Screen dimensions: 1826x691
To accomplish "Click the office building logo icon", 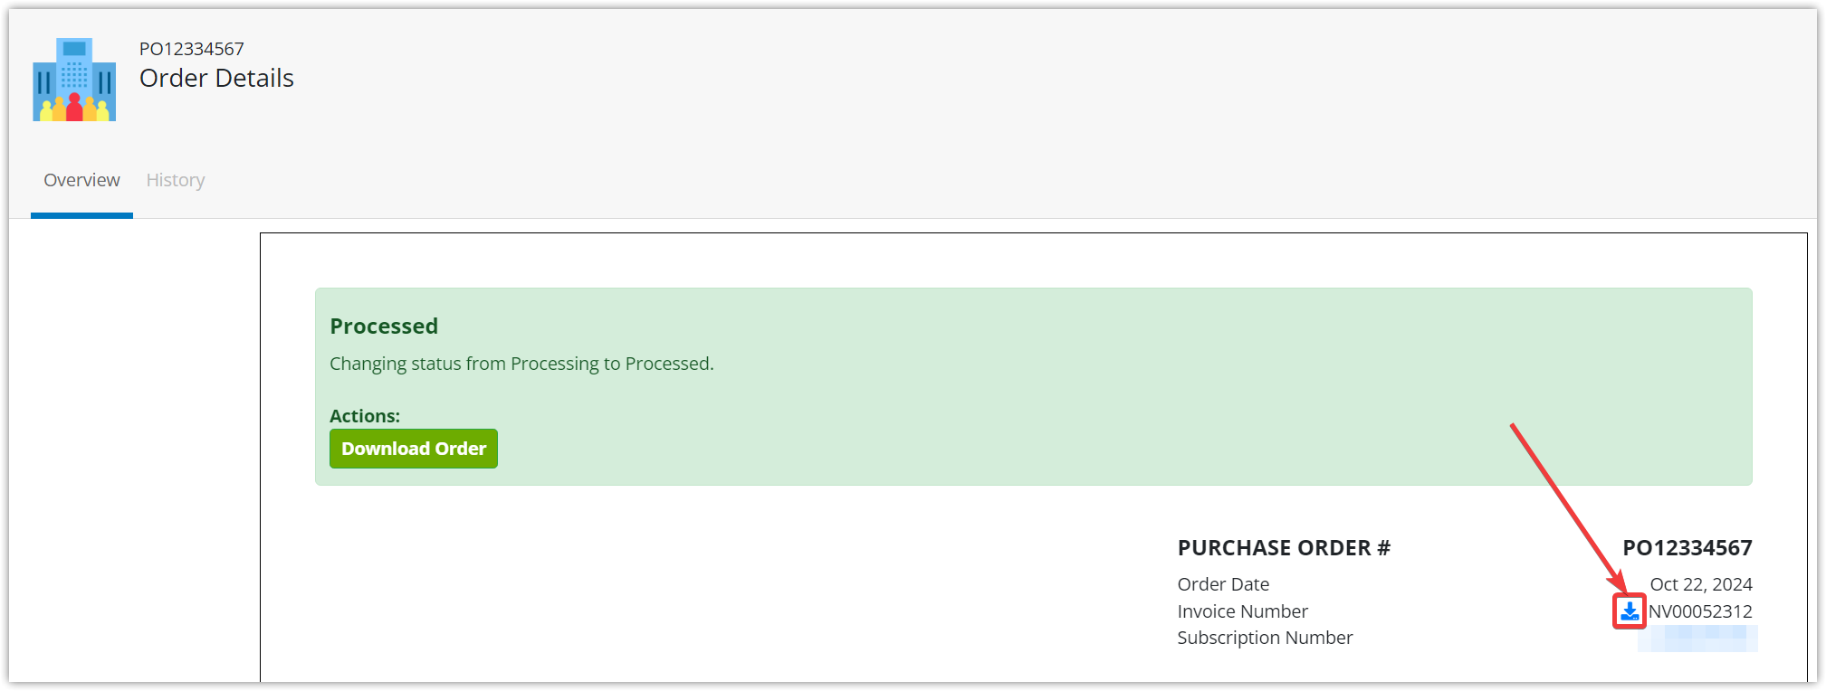I will [74, 80].
